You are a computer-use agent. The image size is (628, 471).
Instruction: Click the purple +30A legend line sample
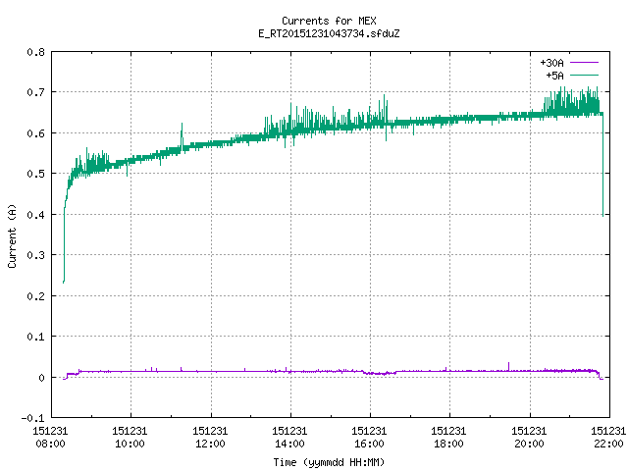click(584, 63)
